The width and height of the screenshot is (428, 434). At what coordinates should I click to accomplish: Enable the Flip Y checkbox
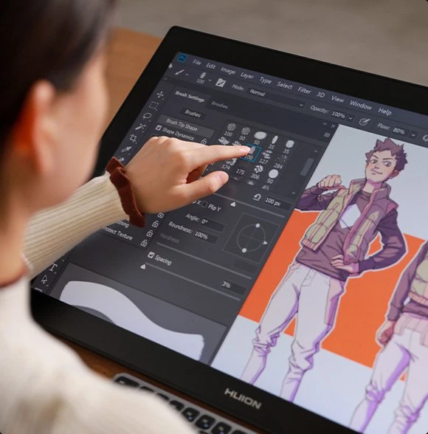(x=204, y=204)
